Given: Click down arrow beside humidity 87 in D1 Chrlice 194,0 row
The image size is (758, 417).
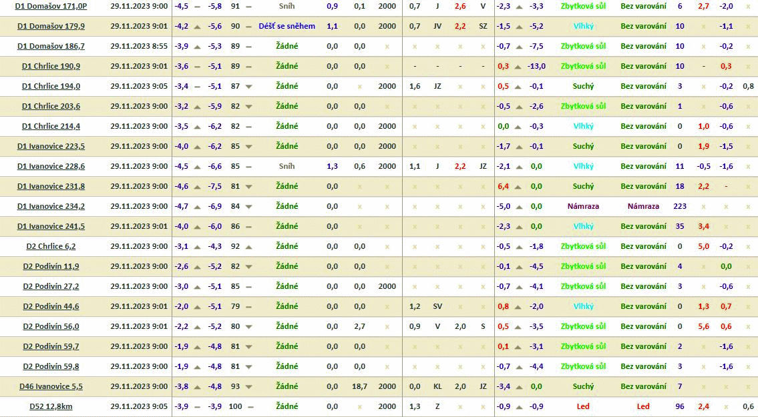Looking at the screenshot, I should [248, 86].
